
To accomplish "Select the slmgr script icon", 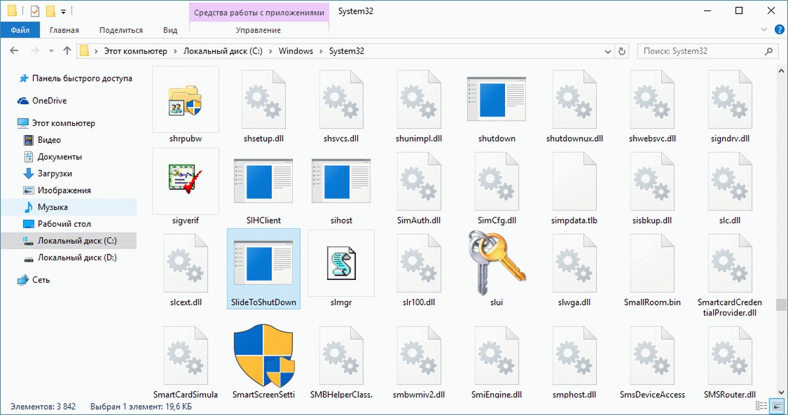I will click(x=341, y=263).
